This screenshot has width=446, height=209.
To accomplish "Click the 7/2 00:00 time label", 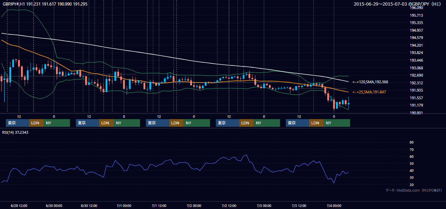I will coord(194,206).
